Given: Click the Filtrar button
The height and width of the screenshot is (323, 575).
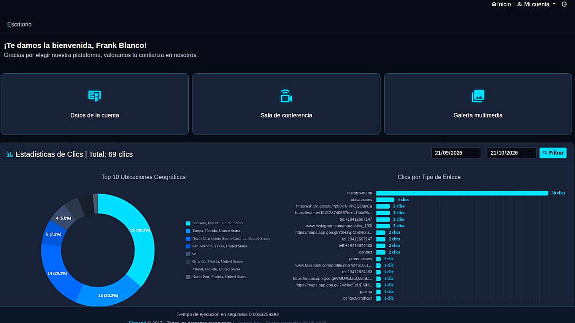Looking at the screenshot, I should coord(553,153).
